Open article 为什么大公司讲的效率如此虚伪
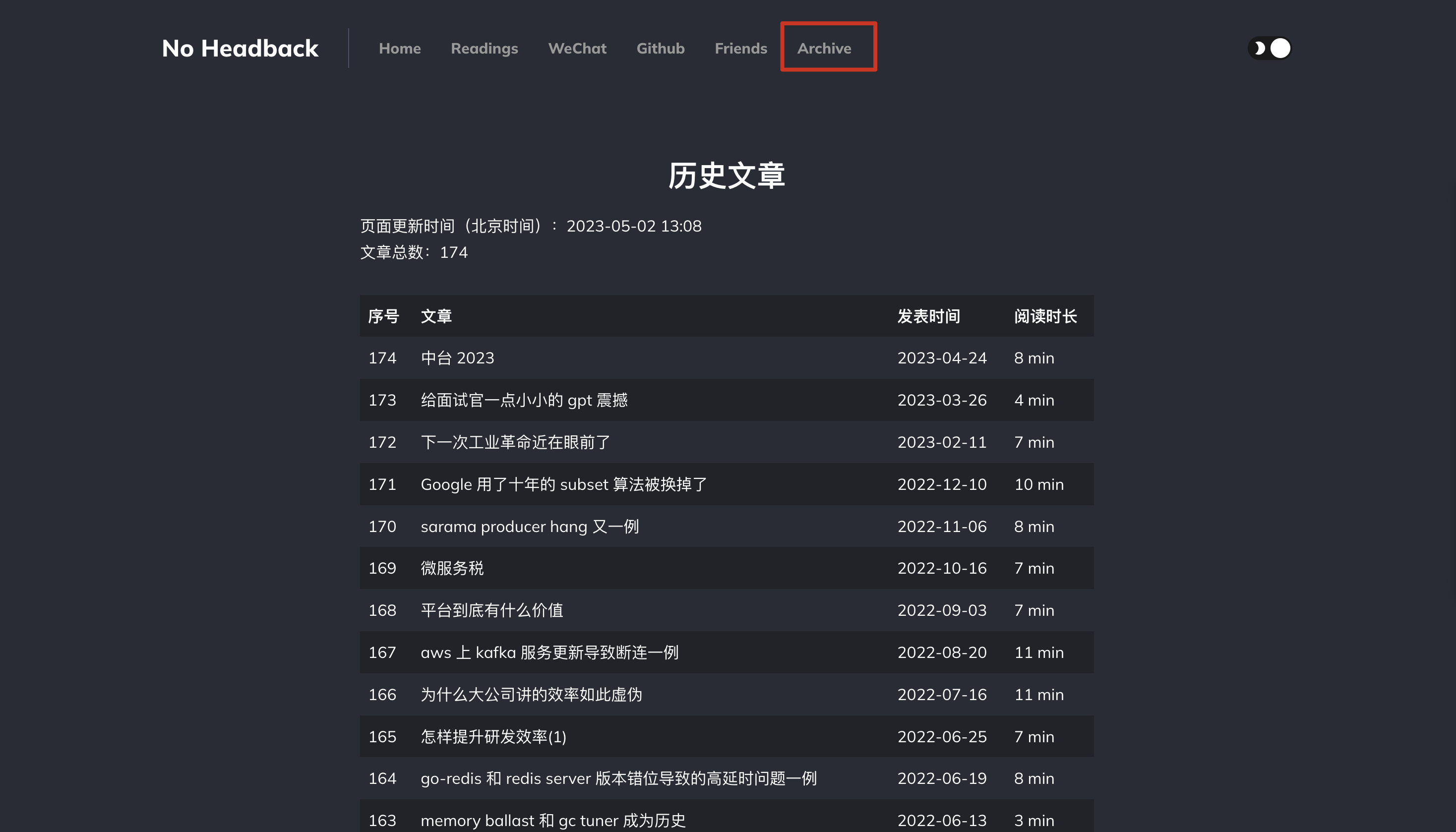This screenshot has width=1456, height=832. point(531,694)
